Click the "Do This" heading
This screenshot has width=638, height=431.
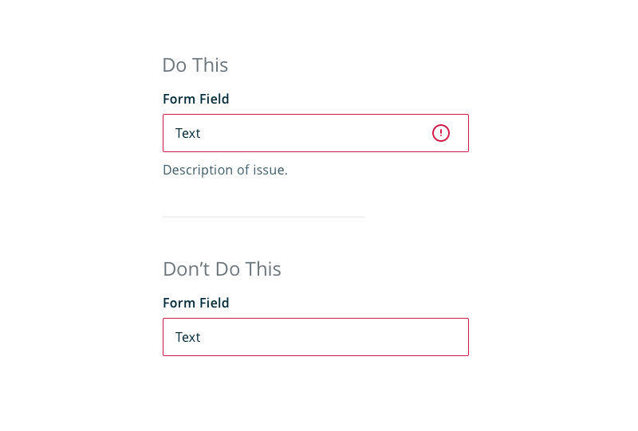click(195, 65)
